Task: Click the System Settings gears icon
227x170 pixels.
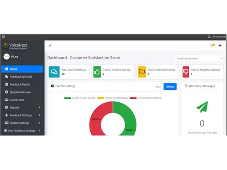Action: click(6, 123)
